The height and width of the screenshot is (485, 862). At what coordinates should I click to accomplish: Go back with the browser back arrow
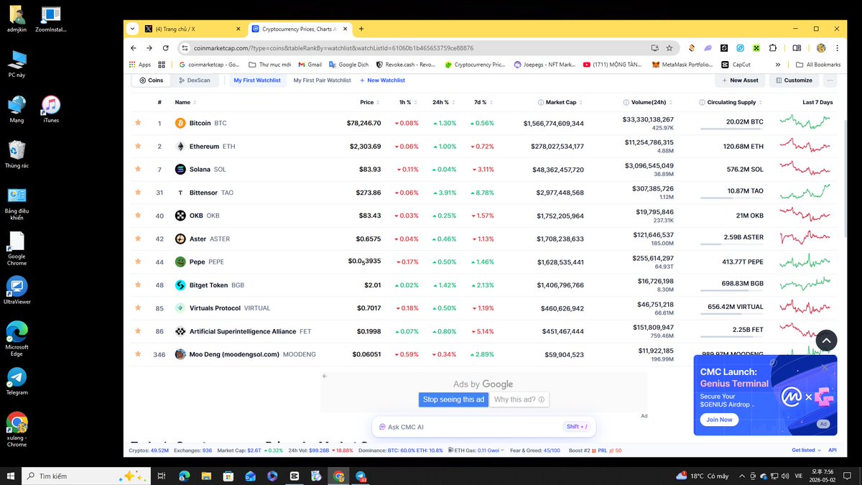click(134, 48)
